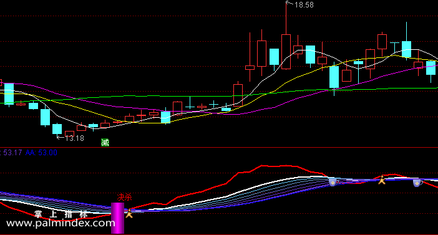438x235 pixels.
Task: Click the magenta 决杀 signal bar
Action: (x=117, y=218)
